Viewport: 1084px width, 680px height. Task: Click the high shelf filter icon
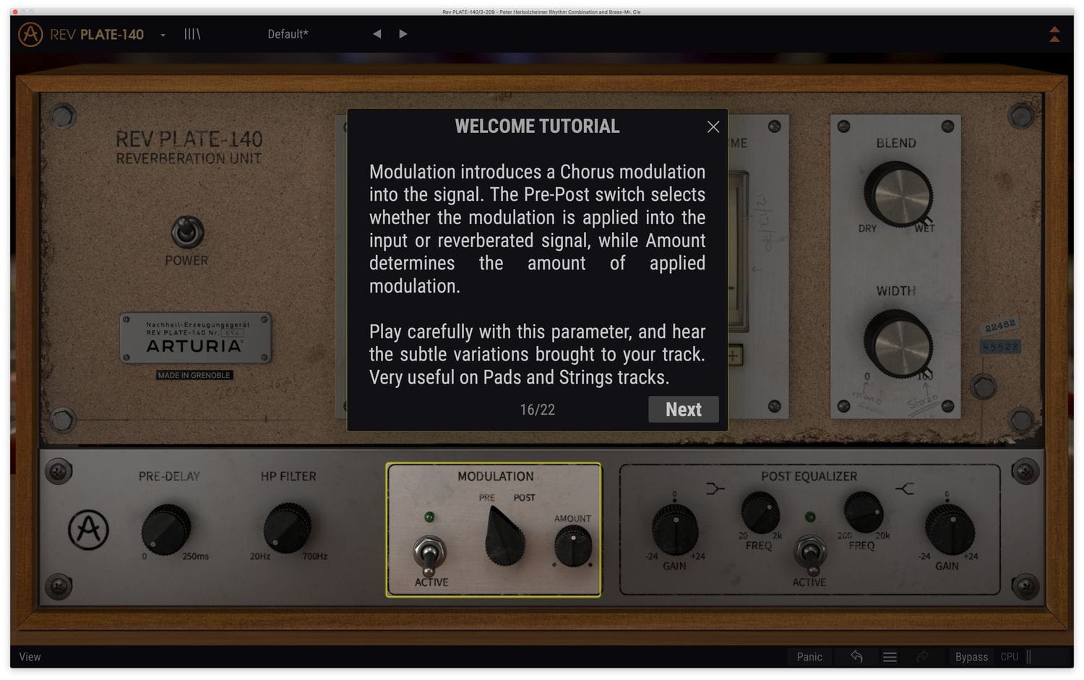click(x=904, y=489)
